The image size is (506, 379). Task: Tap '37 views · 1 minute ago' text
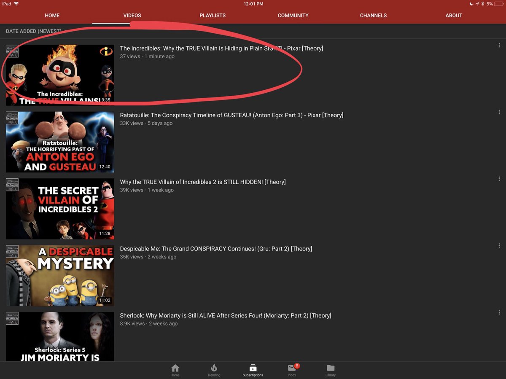click(x=147, y=56)
